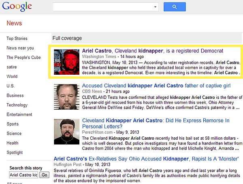Focus the Google search input field
The width and height of the screenshot is (243, 184).
(106, 6)
